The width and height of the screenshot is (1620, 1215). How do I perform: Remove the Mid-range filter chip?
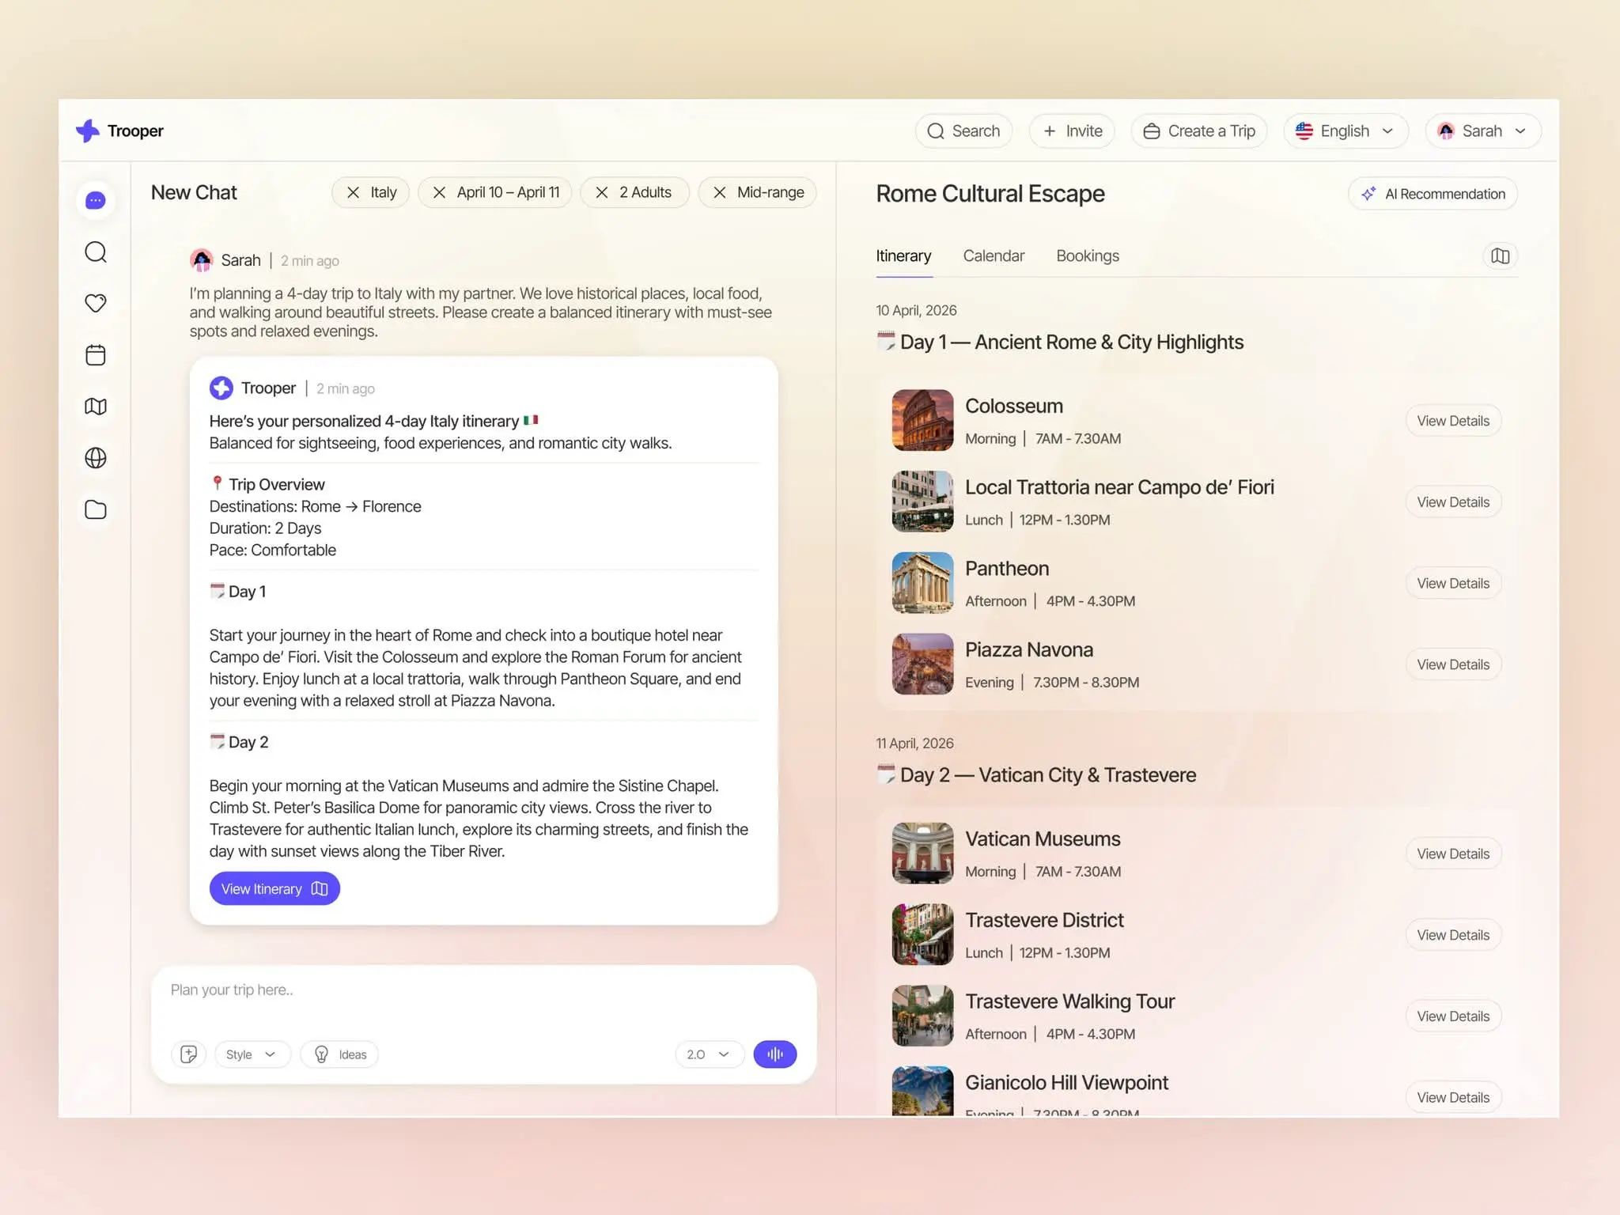tap(720, 192)
